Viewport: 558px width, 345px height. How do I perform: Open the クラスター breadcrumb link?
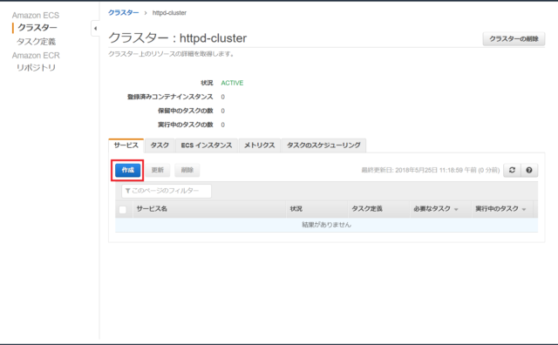click(x=124, y=13)
